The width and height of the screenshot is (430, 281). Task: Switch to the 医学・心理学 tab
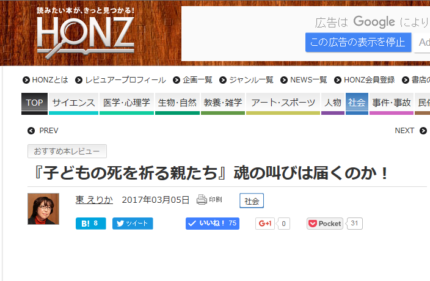[126, 104]
